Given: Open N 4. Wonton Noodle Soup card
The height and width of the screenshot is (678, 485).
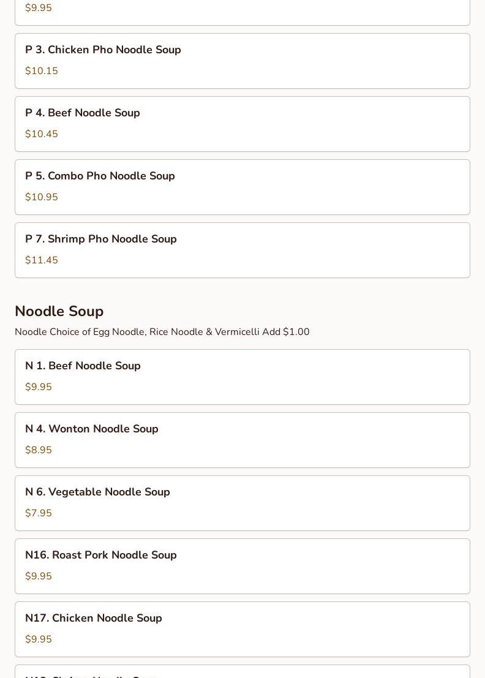Looking at the screenshot, I should [x=242, y=440].
